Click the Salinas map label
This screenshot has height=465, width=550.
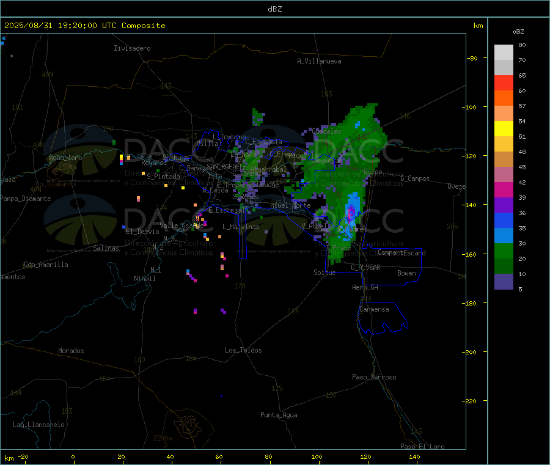pyautogui.click(x=106, y=248)
